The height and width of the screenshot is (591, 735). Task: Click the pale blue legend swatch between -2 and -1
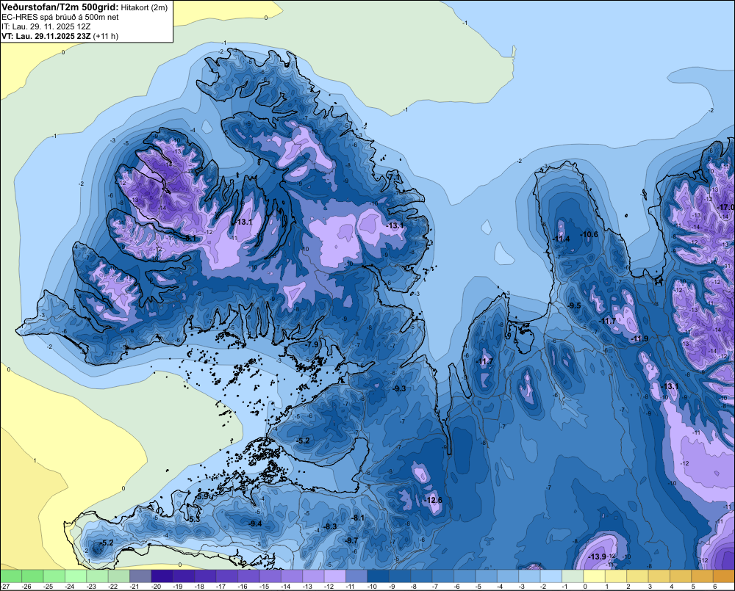coord(550,576)
